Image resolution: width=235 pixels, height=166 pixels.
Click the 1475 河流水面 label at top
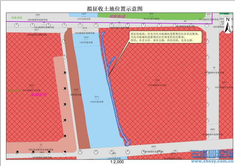coord(84,16)
